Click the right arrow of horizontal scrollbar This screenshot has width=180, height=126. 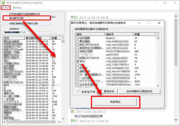point(59,122)
